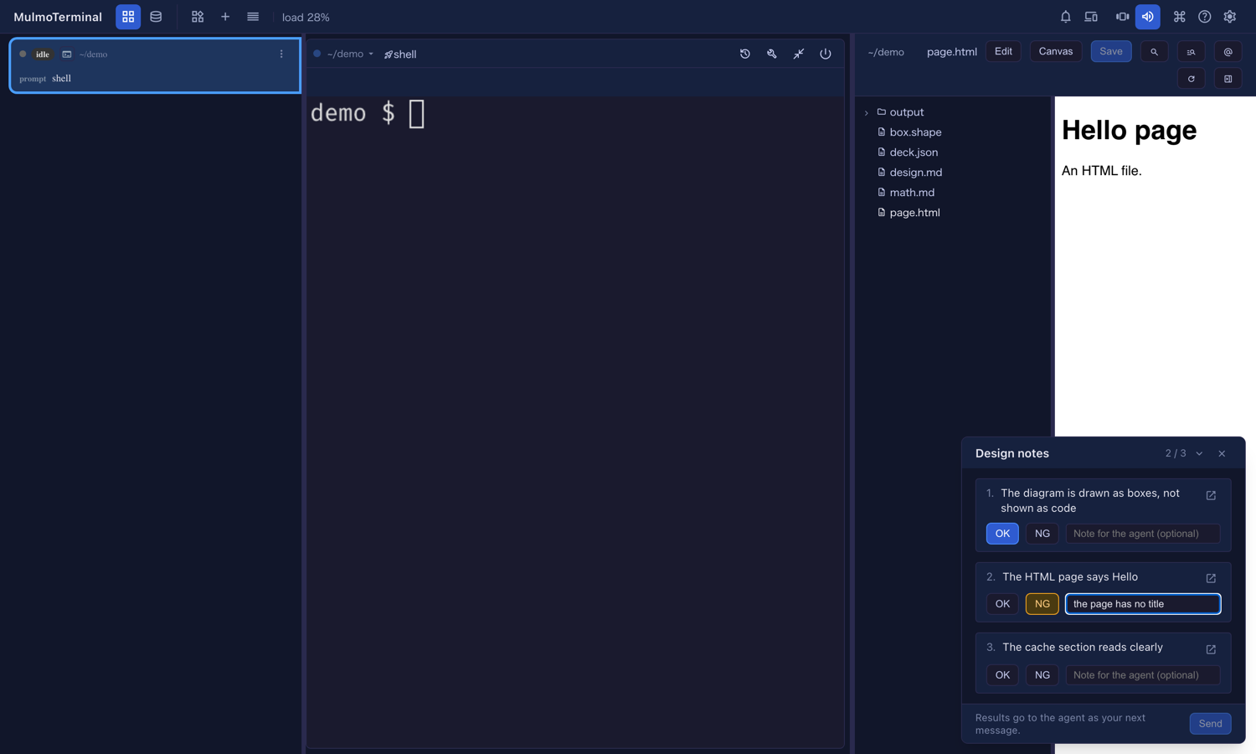Open the stacked lines list icon
The image size is (1256, 754).
pos(253,17)
